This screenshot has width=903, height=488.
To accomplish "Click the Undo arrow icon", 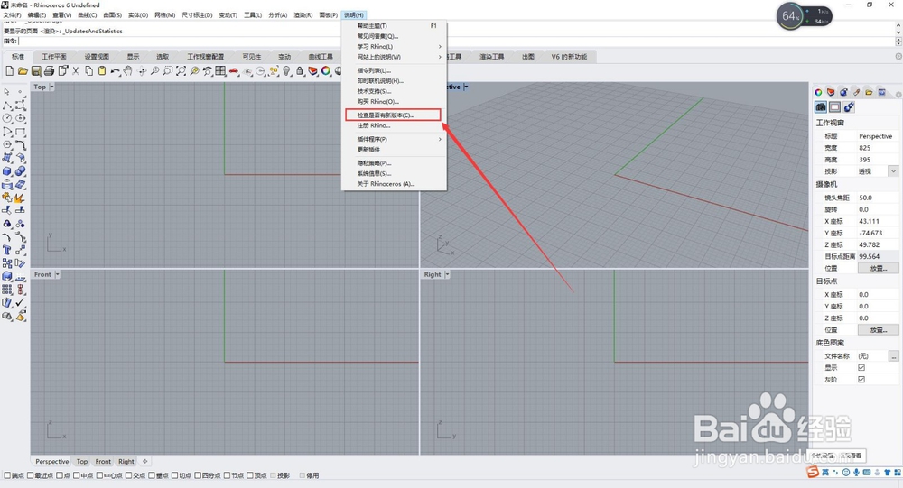I will click(116, 70).
